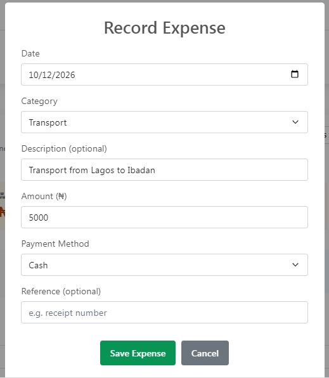329x378 pixels.
Task: Click the Amount field showing 5000
Action: (164, 217)
